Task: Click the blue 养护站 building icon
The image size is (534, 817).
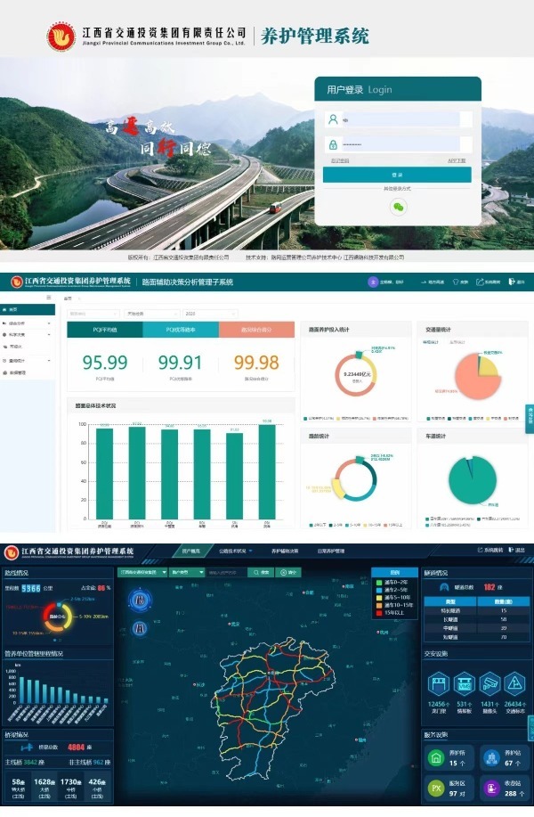Action: [492, 757]
